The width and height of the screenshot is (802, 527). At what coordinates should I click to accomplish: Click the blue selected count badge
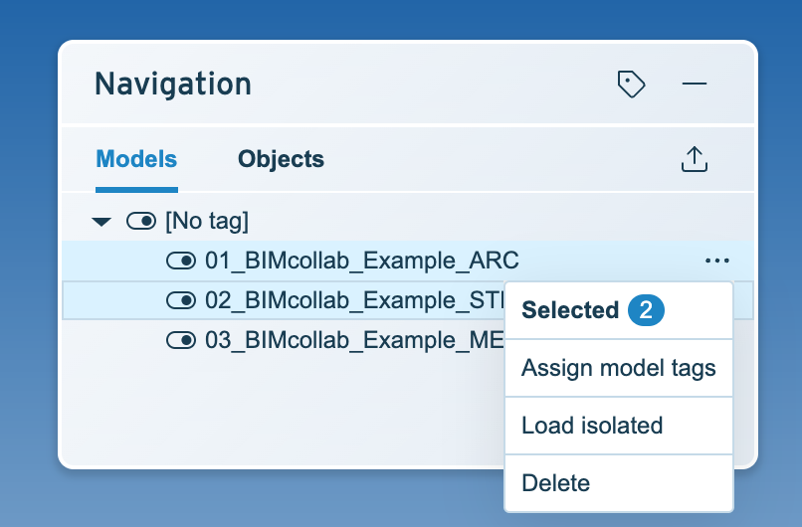click(x=646, y=310)
